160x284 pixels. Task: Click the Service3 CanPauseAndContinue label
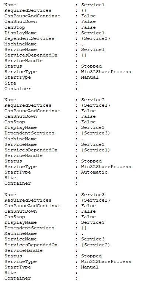(x=32, y=206)
